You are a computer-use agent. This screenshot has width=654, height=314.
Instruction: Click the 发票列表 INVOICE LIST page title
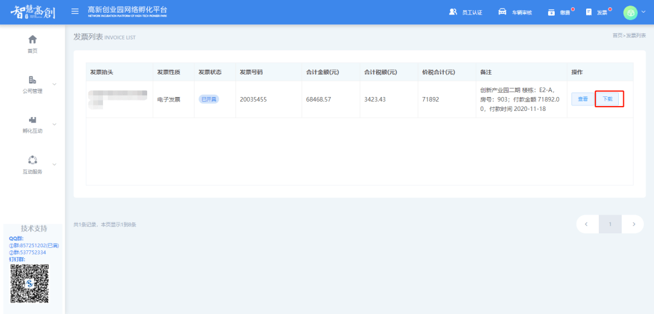(105, 37)
